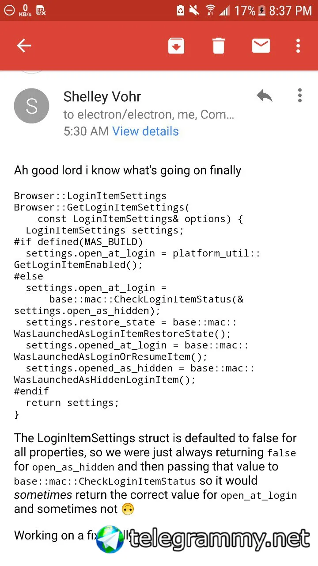Open the toolbar overflow menu
The height and width of the screenshot is (566, 318).
(298, 46)
